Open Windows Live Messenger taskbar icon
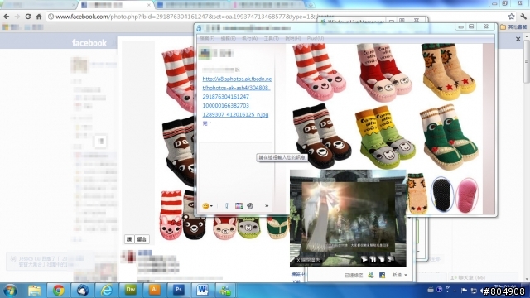 click(x=225, y=291)
